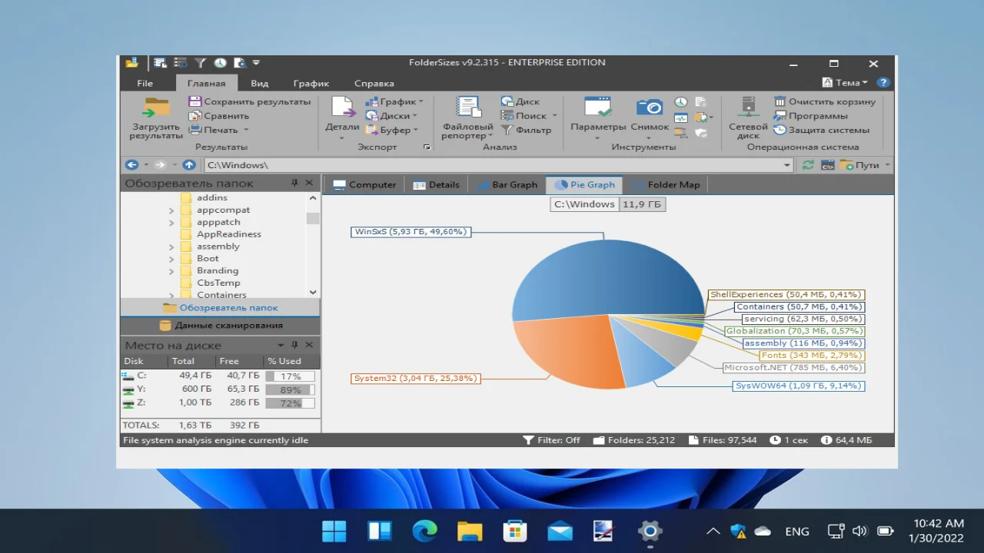Click the command prompt icon by address bar

(828, 165)
